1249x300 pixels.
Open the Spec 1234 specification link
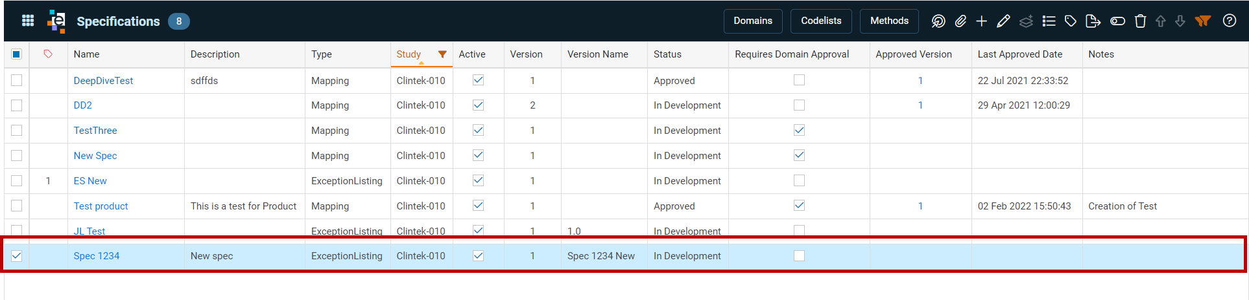(x=97, y=256)
